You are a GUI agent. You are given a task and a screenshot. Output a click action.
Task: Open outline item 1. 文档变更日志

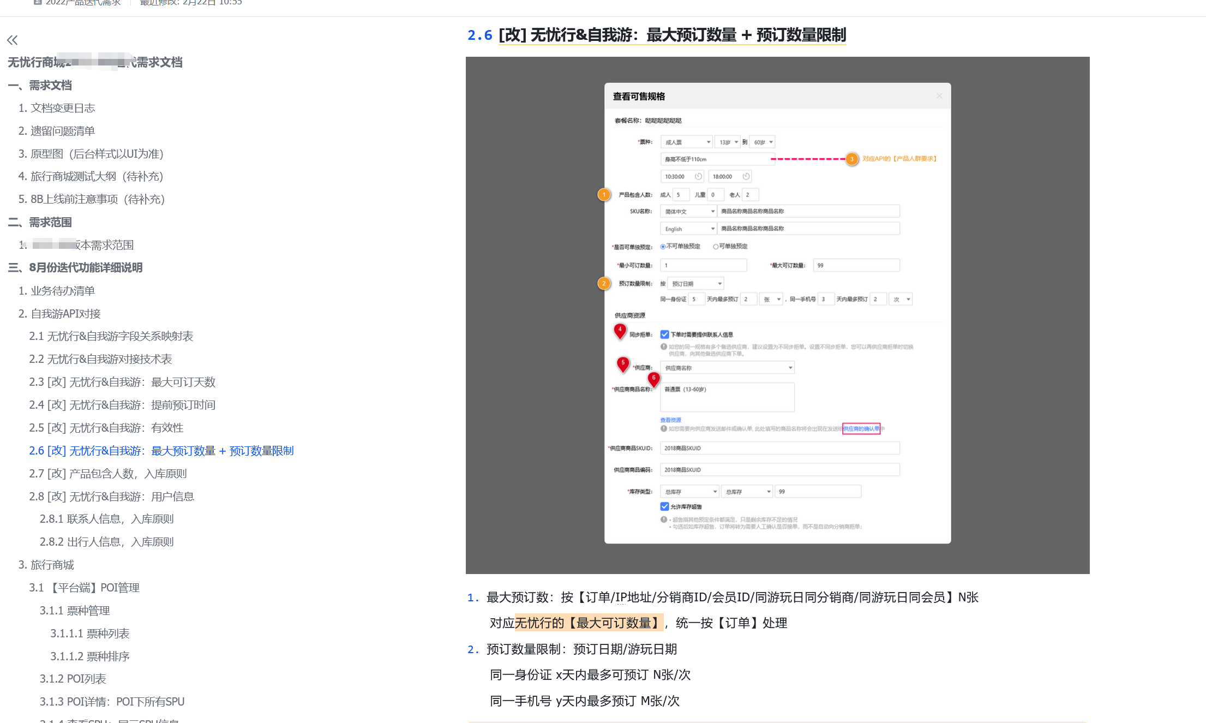coord(57,108)
